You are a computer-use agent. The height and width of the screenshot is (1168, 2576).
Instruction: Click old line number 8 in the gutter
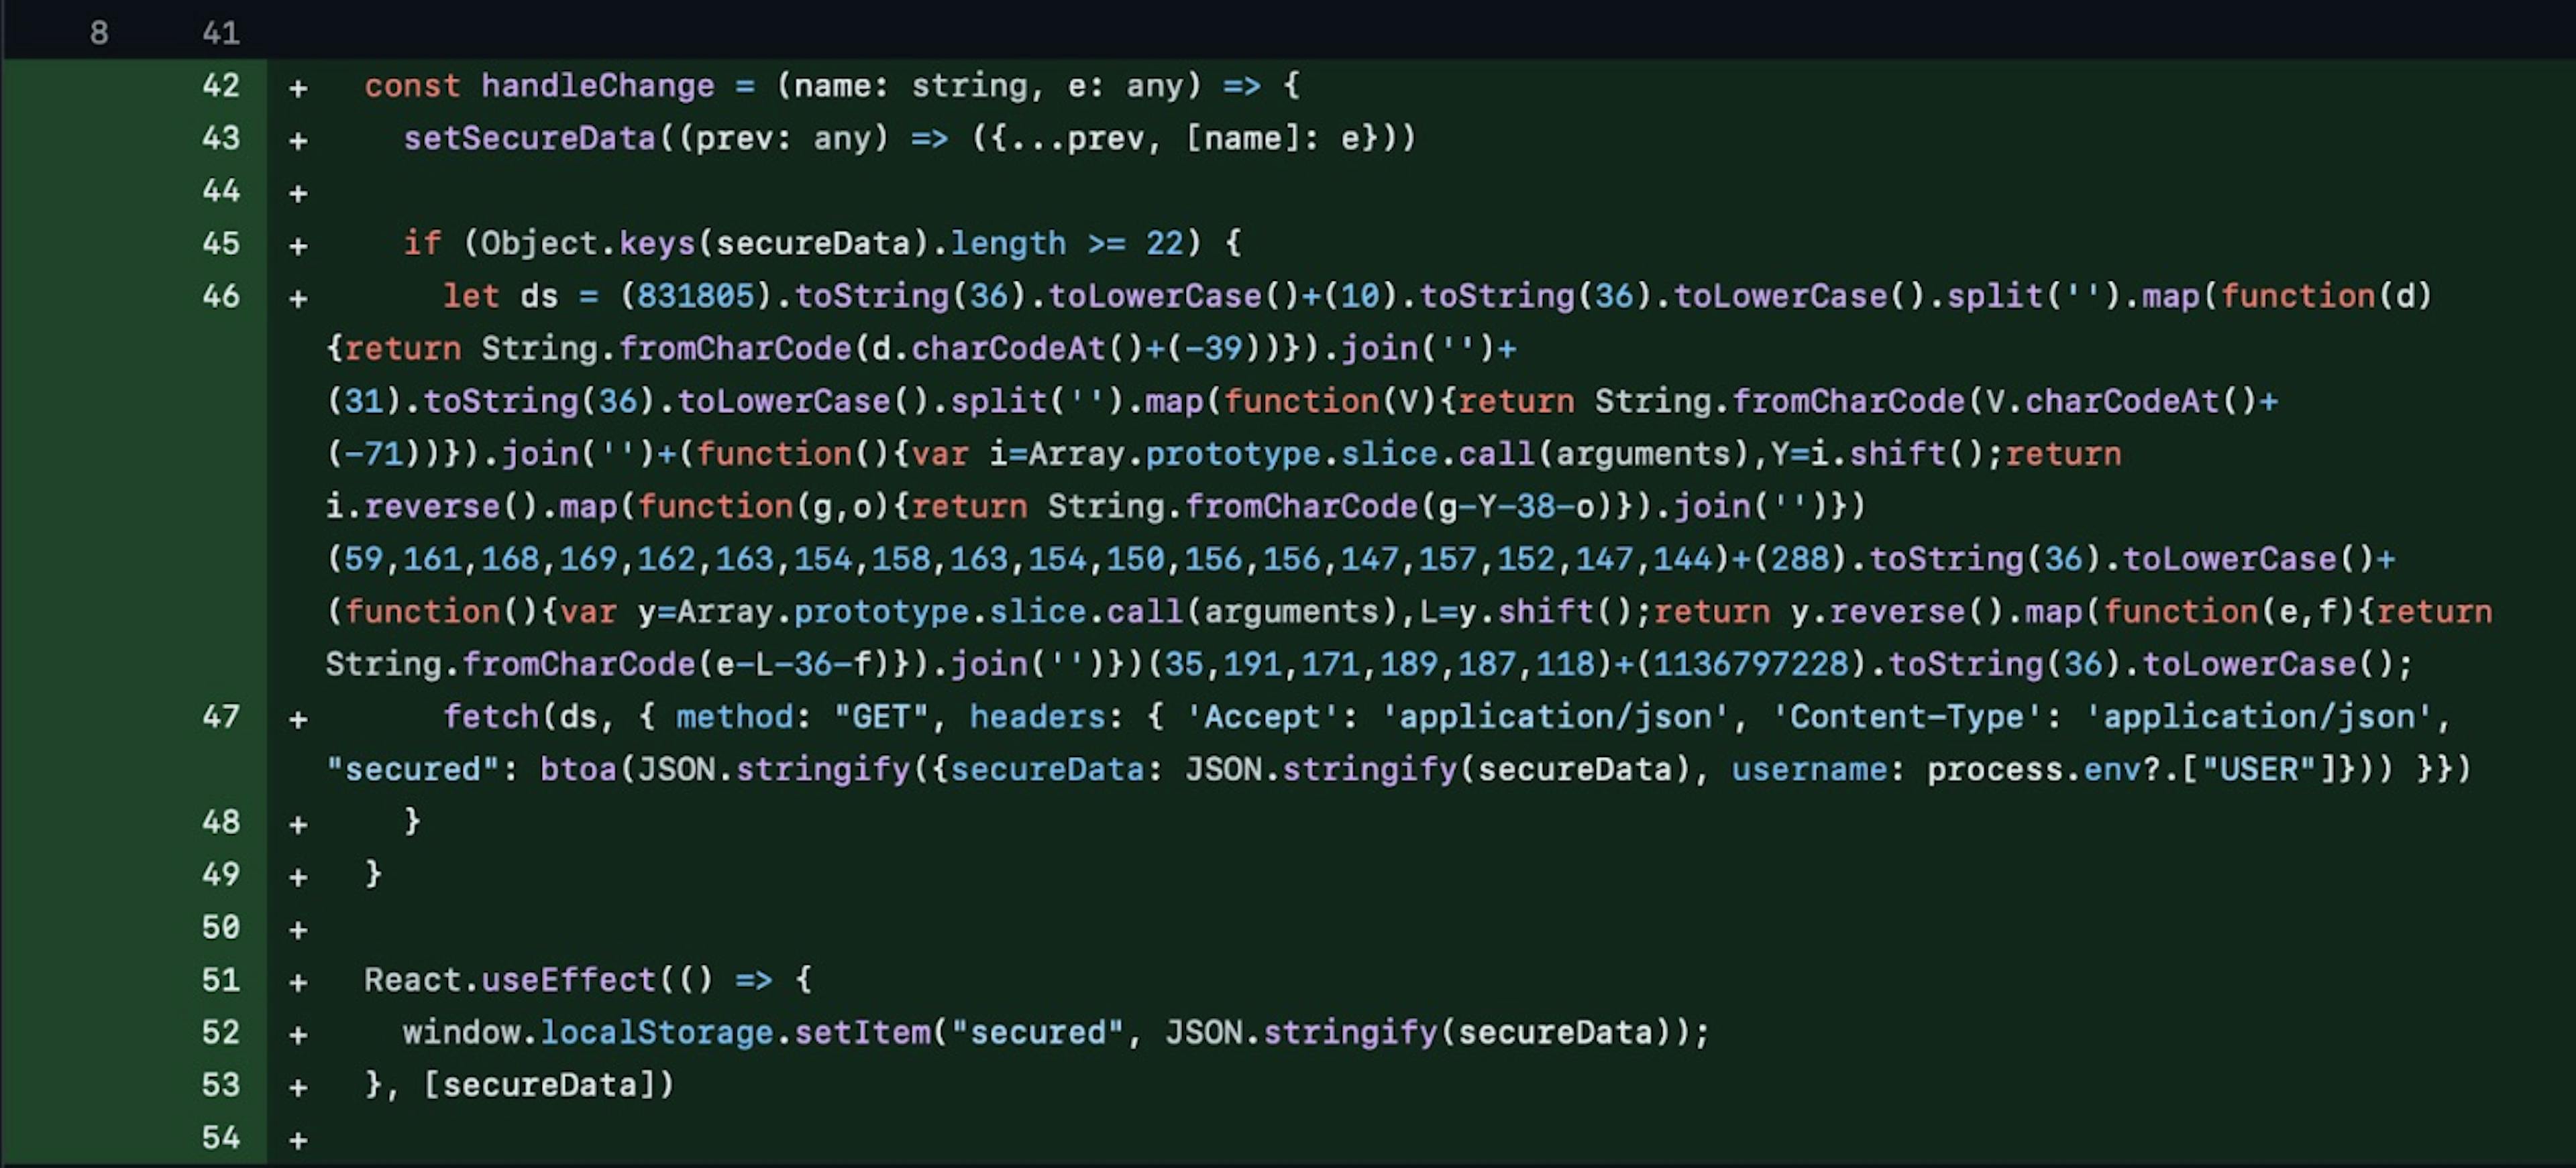pyautogui.click(x=99, y=33)
